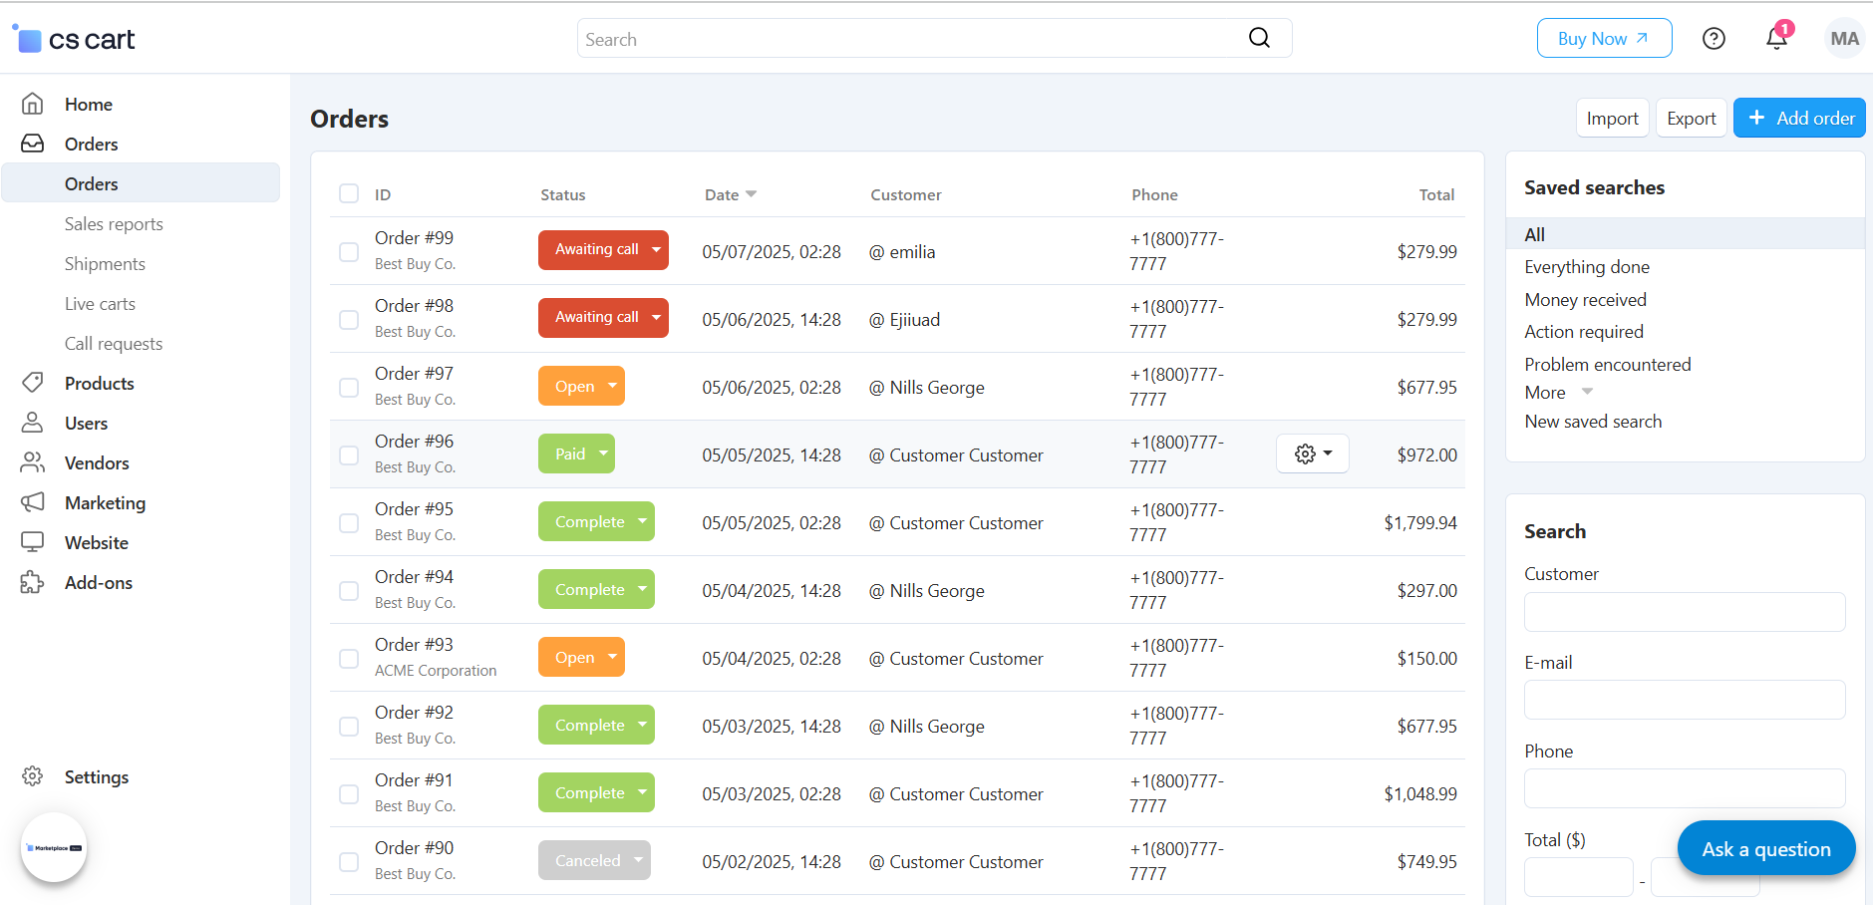
Task: Click the Website monitor icon
Action: pyautogui.click(x=33, y=542)
